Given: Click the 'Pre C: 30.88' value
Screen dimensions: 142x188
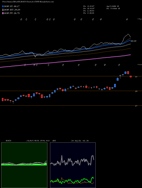Looking at the screenshot, I should [89, 13].
